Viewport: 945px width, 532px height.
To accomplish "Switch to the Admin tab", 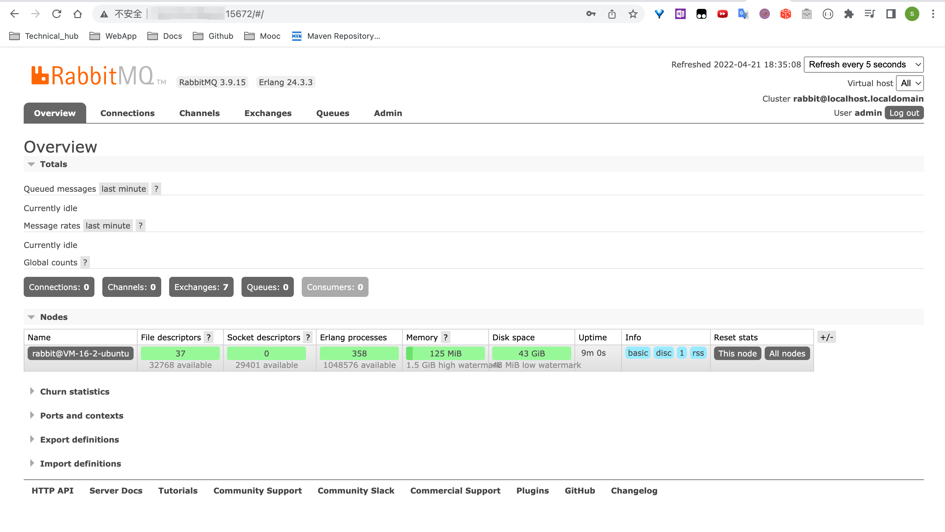I will 388,113.
